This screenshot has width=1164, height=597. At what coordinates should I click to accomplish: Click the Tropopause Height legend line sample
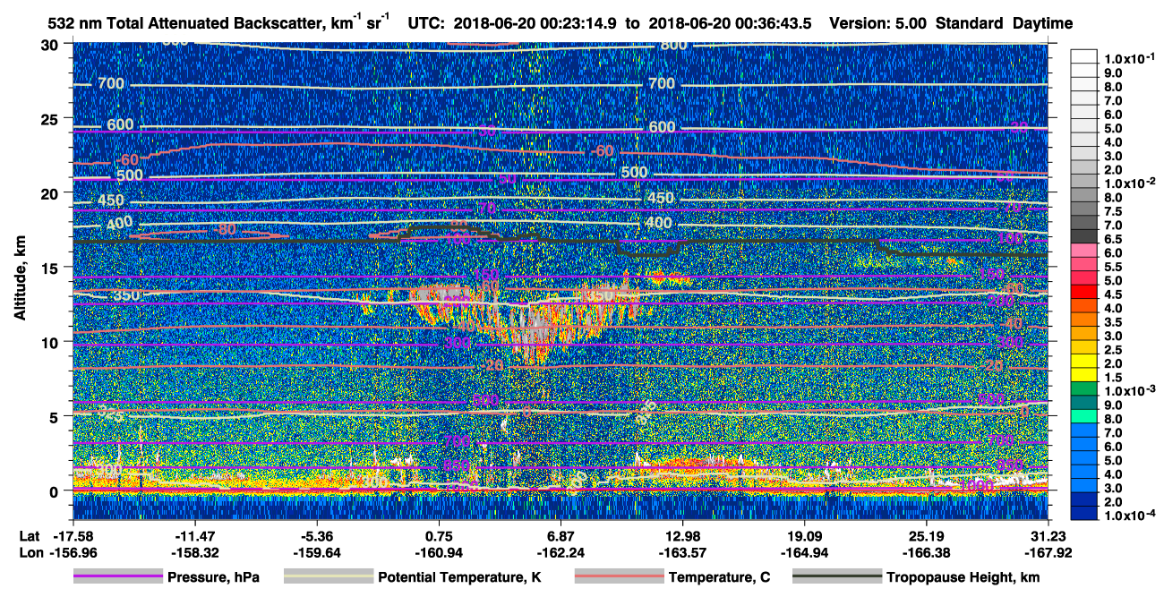click(x=837, y=577)
